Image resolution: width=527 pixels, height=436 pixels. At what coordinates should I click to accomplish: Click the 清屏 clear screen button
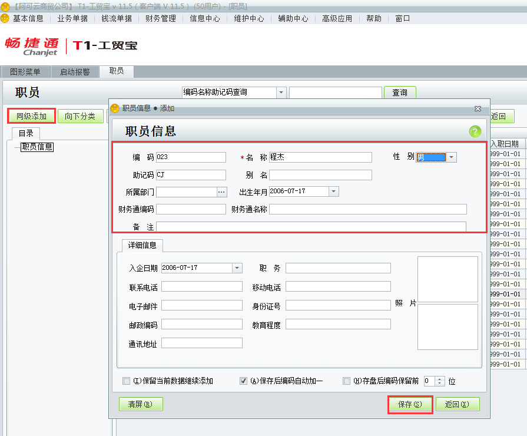140,404
